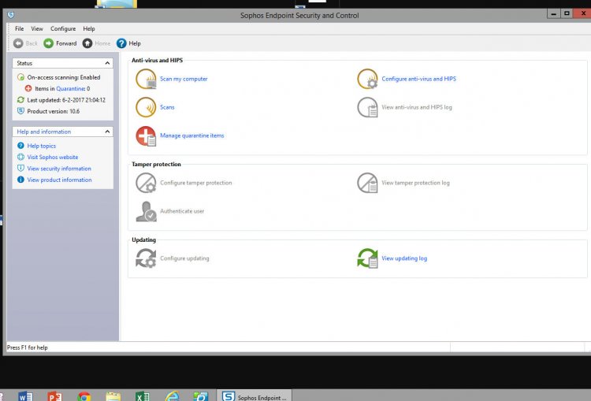This screenshot has height=401, width=591.
Task: Open the Quarantine link in Status
Action: click(70, 89)
